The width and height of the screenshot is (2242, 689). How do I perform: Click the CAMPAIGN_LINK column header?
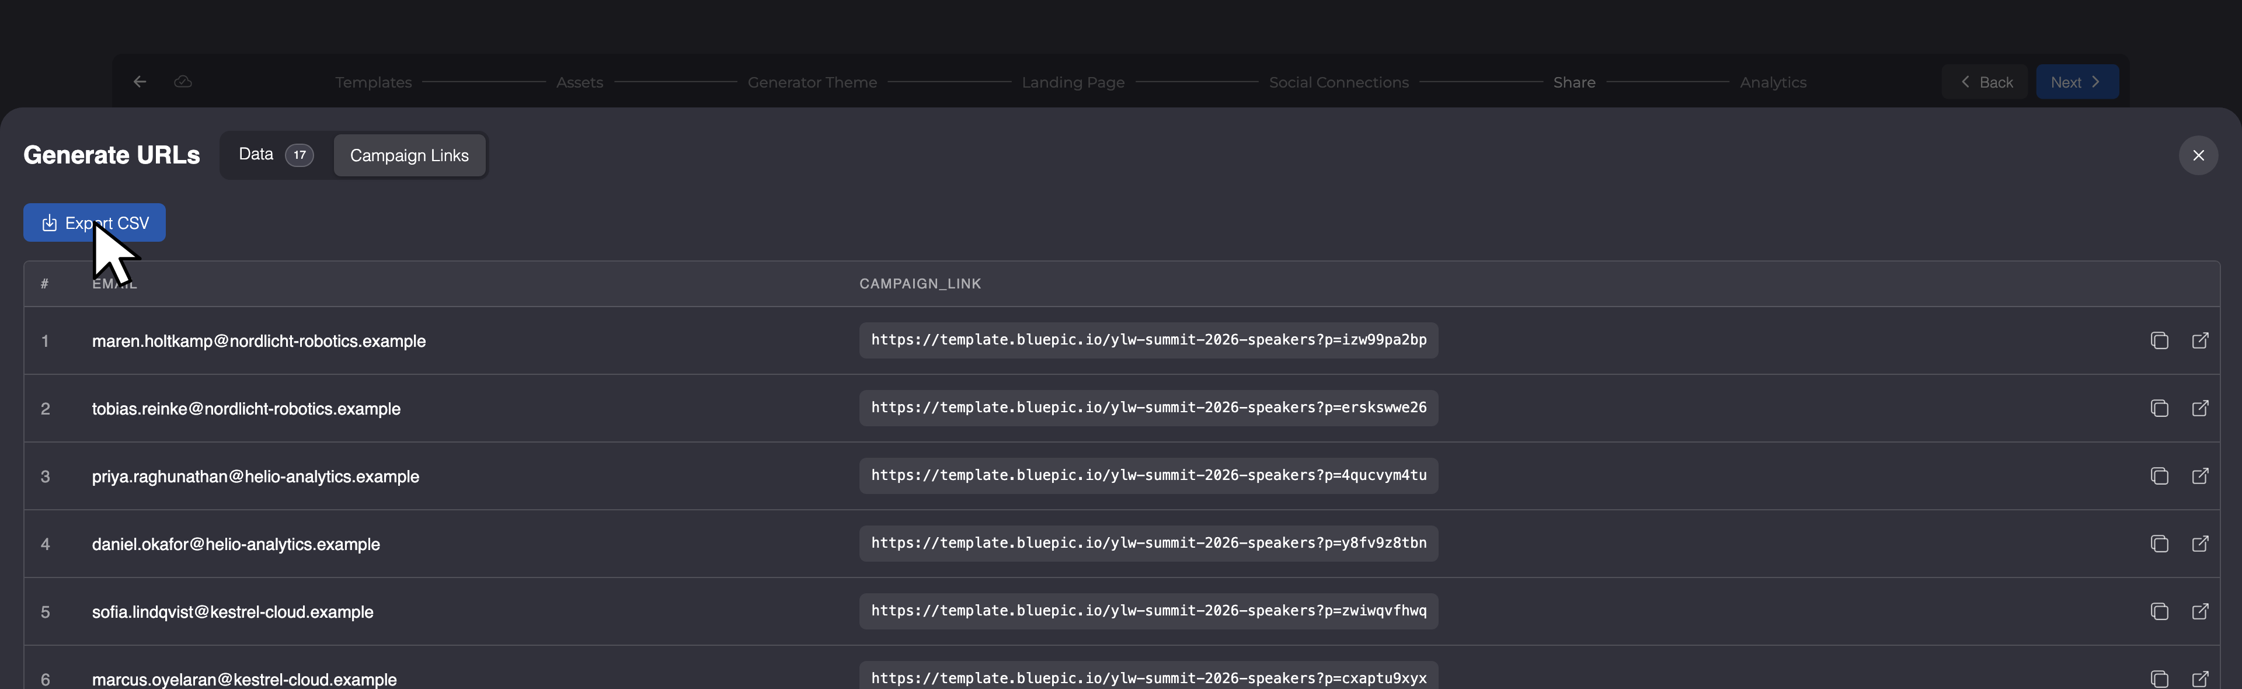click(920, 284)
